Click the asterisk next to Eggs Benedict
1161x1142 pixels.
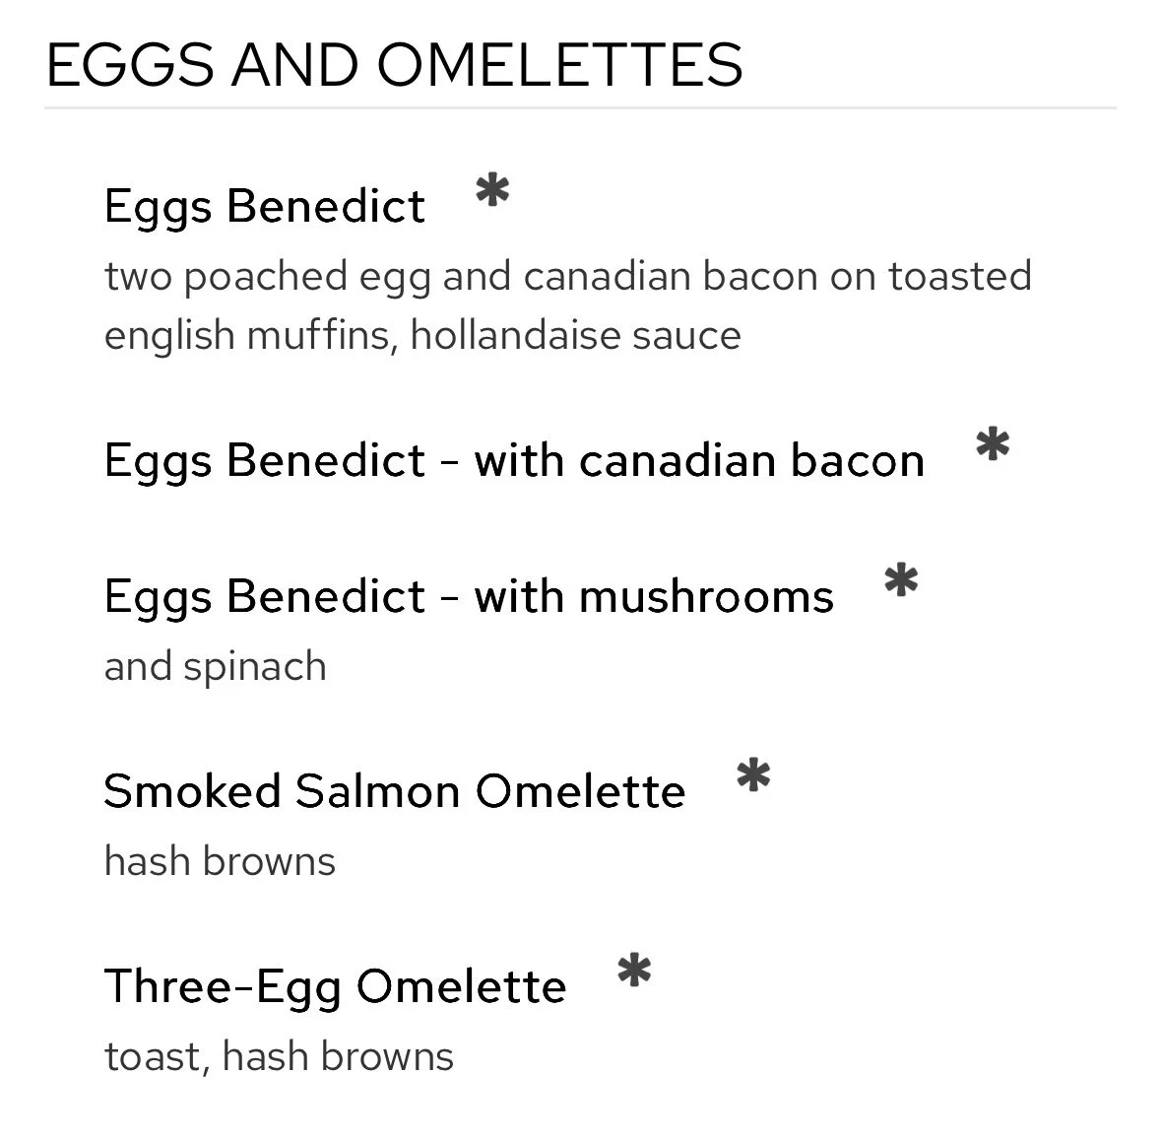[492, 190]
